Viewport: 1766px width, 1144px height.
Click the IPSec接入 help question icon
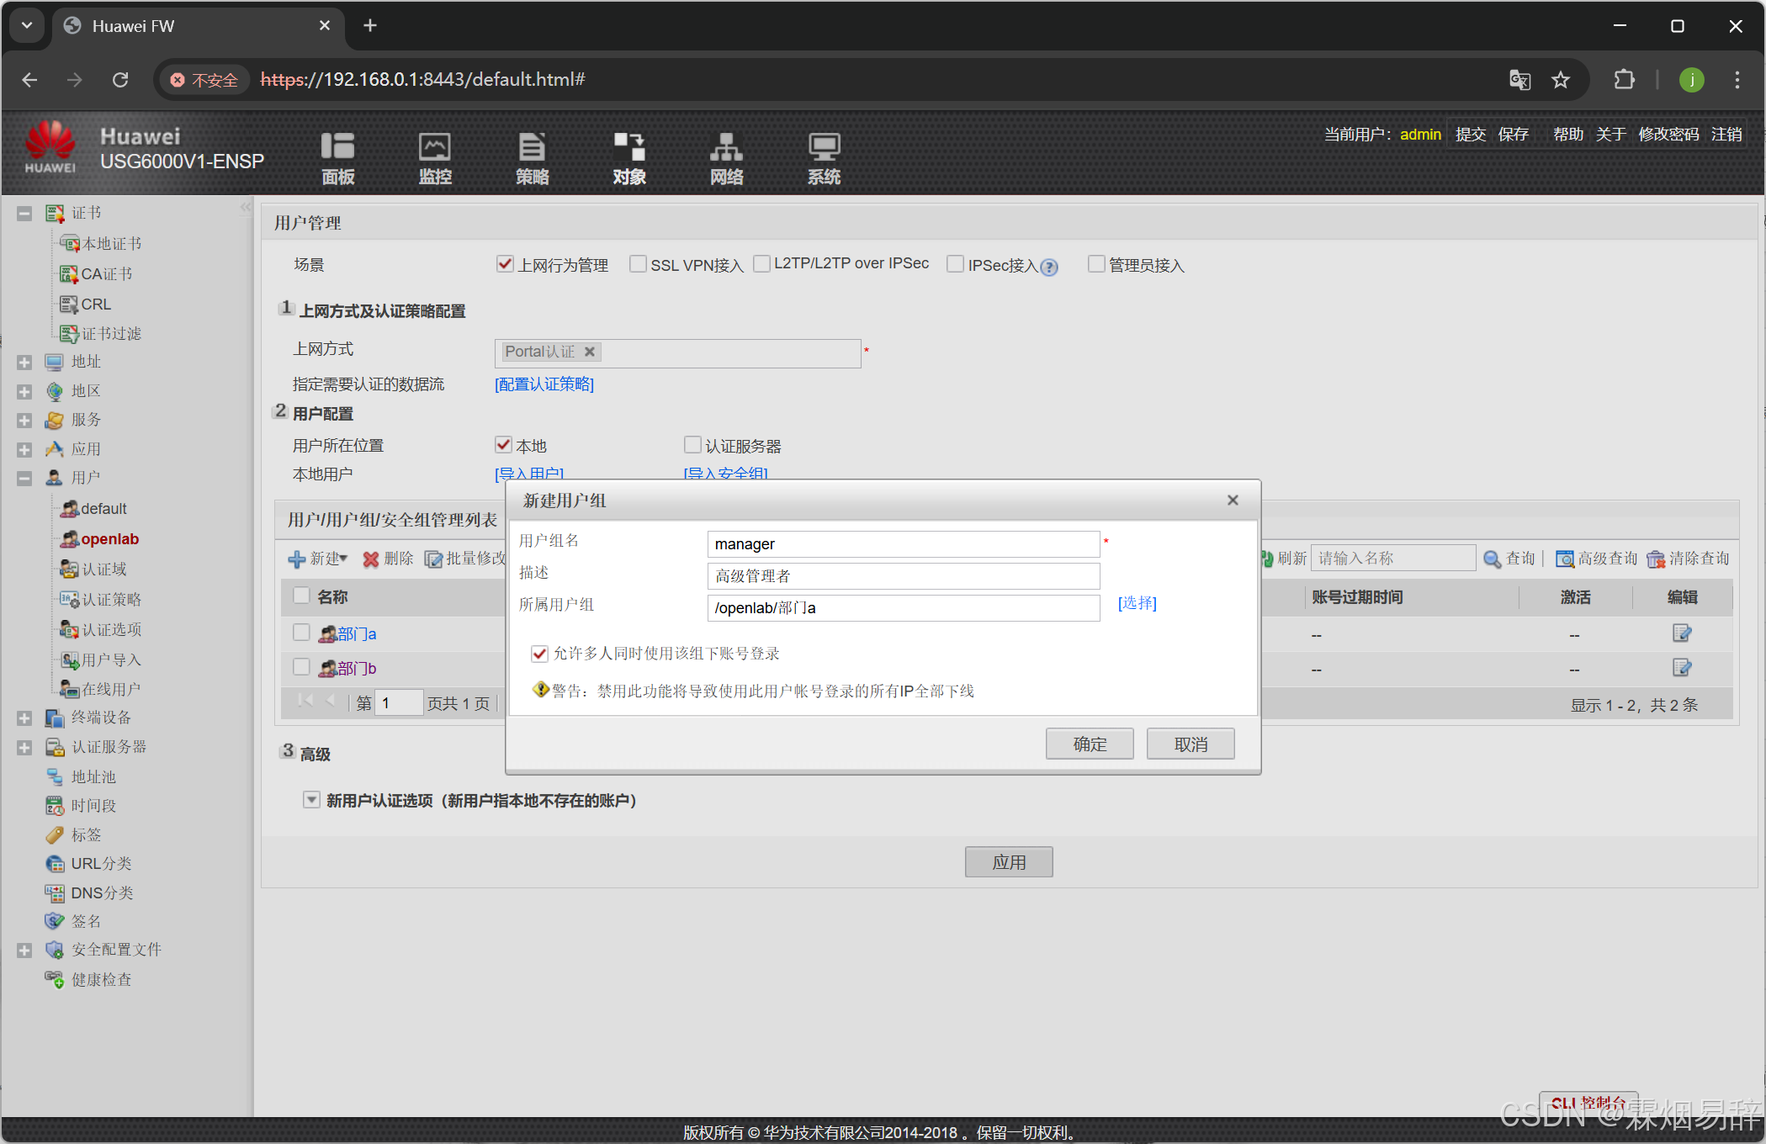pos(1049,267)
